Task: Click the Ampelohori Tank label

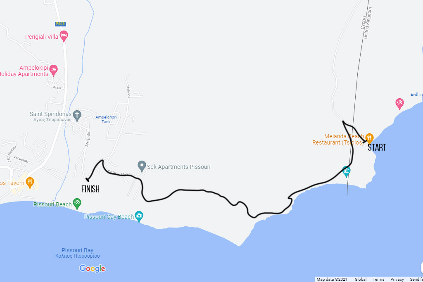Action: 106,119
